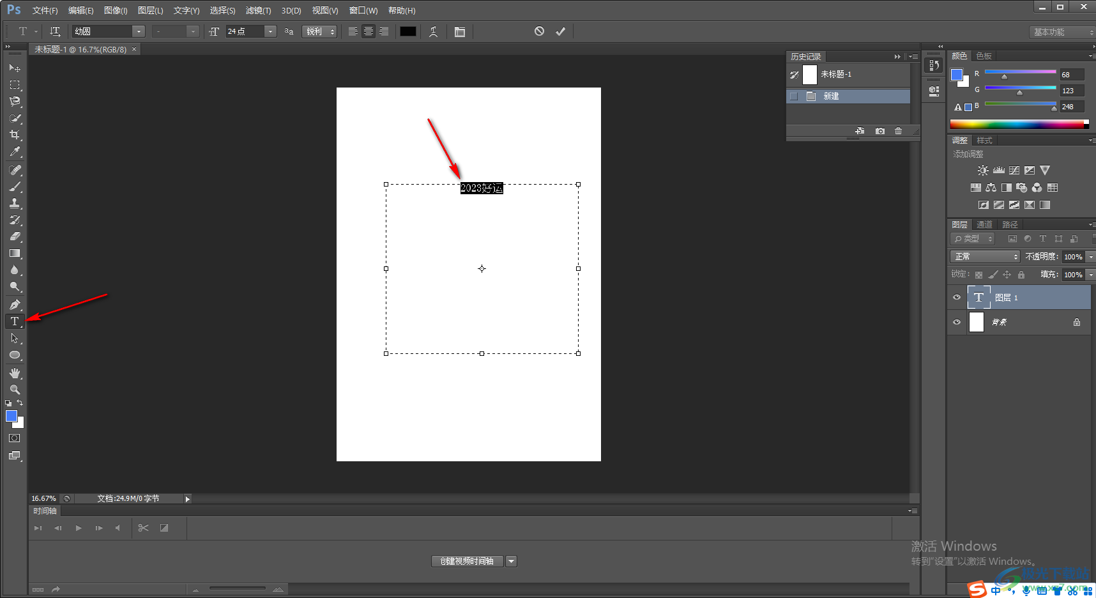This screenshot has height=598, width=1096.
Task: Toggle history brush source for 新建 state
Action: coord(794,96)
